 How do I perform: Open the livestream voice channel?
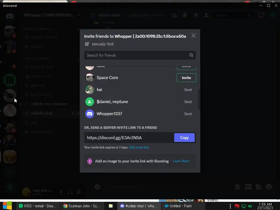tap(42, 132)
